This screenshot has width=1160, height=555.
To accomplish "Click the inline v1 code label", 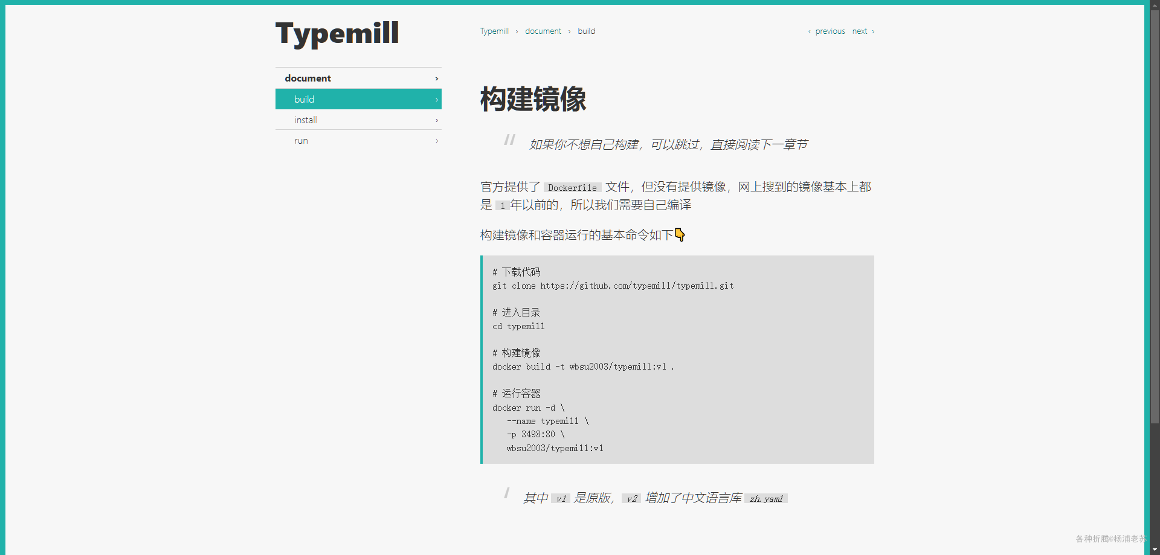I will (x=561, y=499).
